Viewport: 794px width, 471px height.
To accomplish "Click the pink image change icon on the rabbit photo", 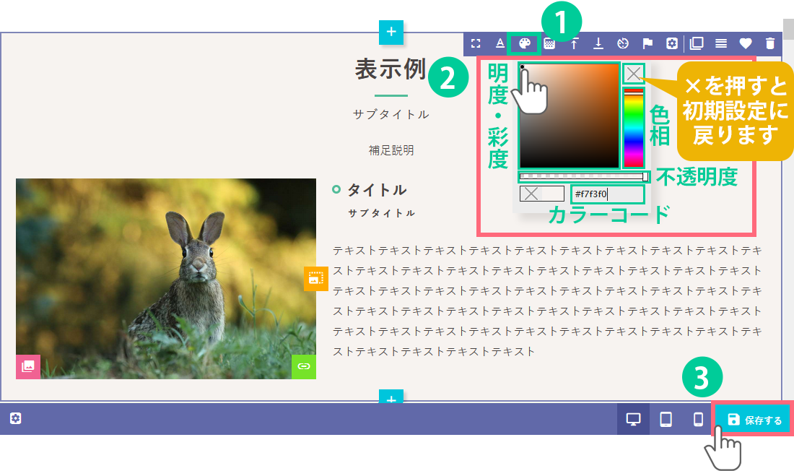I will coord(28,366).
